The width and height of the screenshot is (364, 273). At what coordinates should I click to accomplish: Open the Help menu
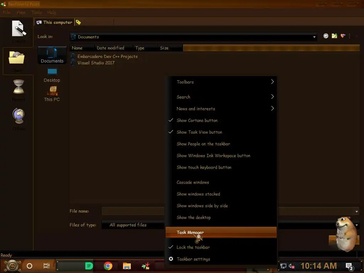pyautogui.click(x=52, y=12)
